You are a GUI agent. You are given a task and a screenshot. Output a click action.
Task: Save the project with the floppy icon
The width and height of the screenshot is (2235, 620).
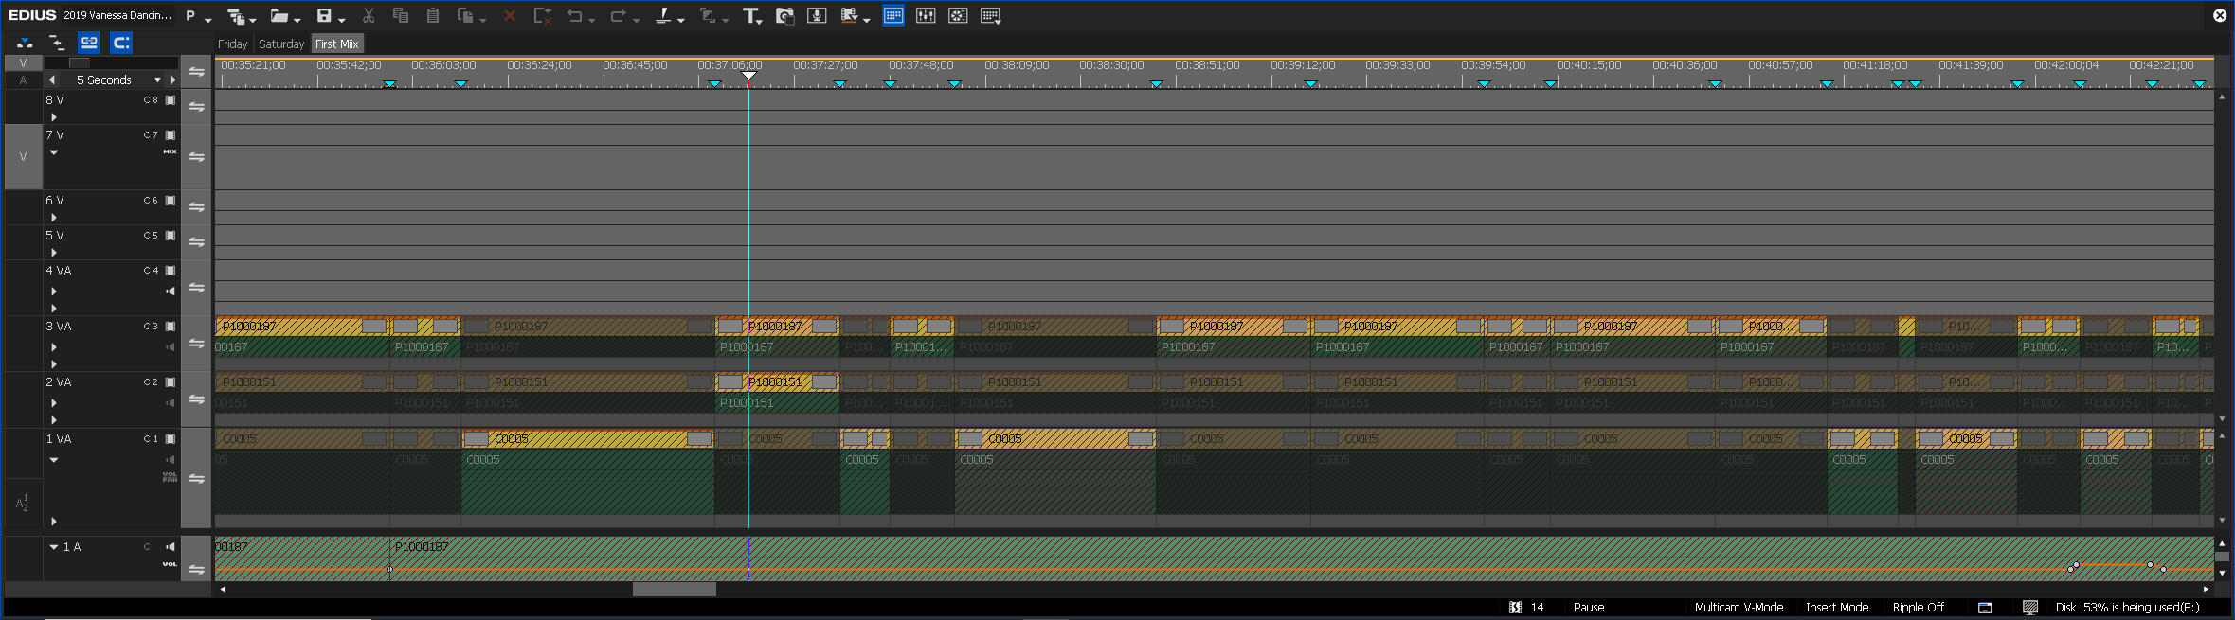[324, 15]
